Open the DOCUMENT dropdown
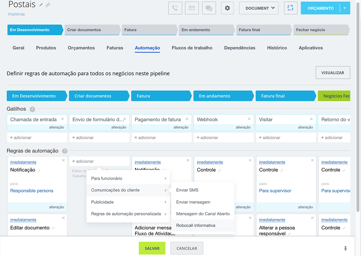The image size is (361, 256). click(259, 8)
